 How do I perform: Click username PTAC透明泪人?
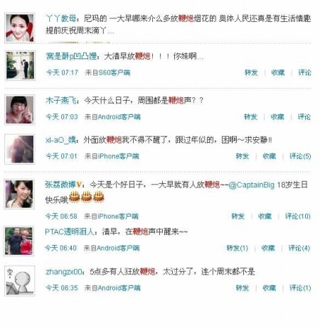pyautogui.click(x=70, y=231)
